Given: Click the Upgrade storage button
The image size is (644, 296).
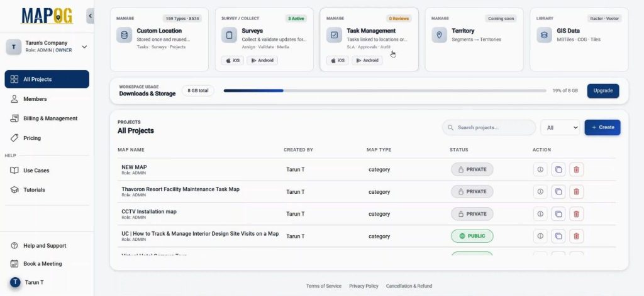Looking at the screenshot, I should click(603, 90).
